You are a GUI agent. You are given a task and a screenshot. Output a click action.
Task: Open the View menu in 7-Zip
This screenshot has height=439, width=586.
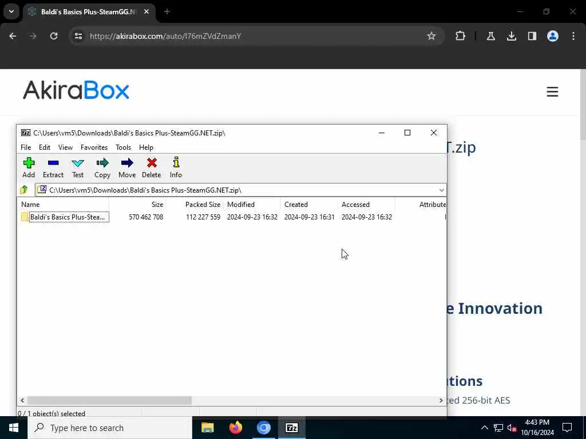tap(65, 147)
